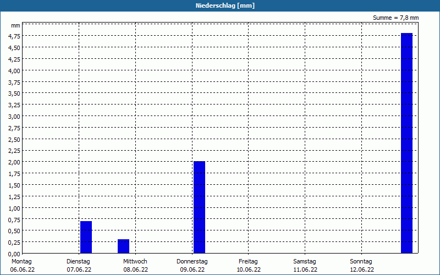Viewport: 440px width, 275px height.
Task: Click the date 10.06.22
Action: tap(249, 269)
